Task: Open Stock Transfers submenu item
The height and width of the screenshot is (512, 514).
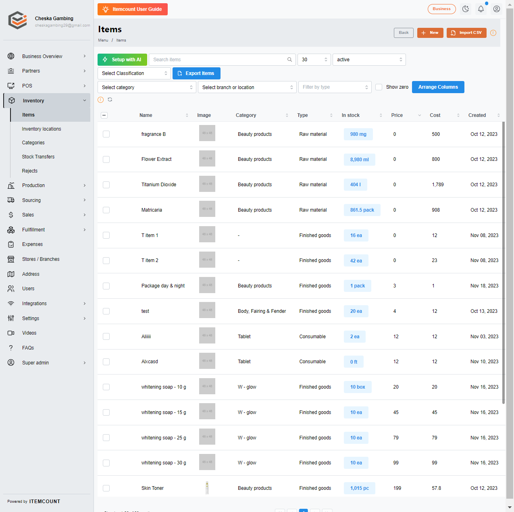Action: [x=38, y=157]
